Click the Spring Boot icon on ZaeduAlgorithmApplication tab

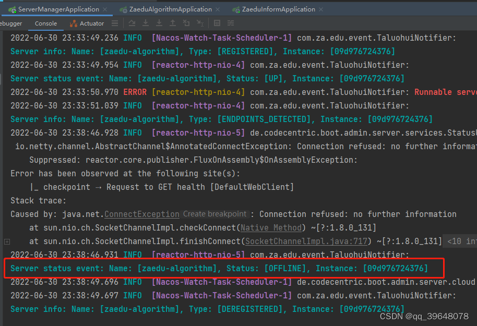coord(124,10)
